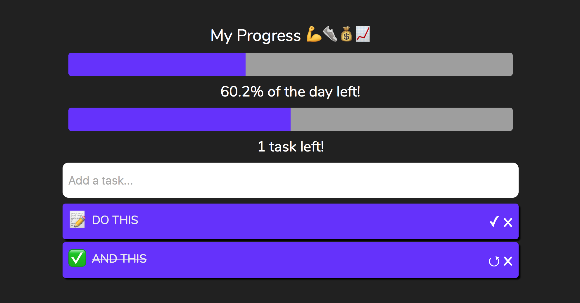Toggle DO THIS to done with the checkmark
Image resolution: width=580 pixels, height=303 pixels.
[x=494, y=222]
